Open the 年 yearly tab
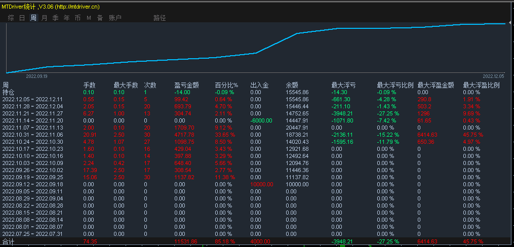 [66, 18]
